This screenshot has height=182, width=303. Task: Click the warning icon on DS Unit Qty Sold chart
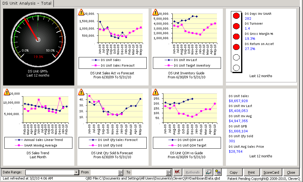coord(81,92)
